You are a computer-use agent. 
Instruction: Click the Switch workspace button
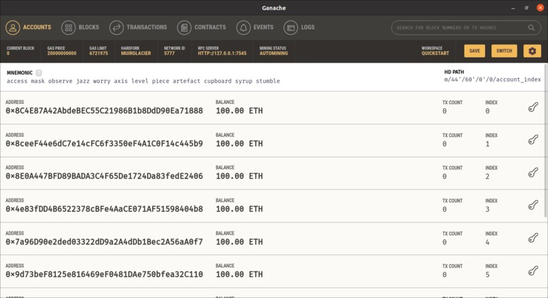click(x=504, y=51)
